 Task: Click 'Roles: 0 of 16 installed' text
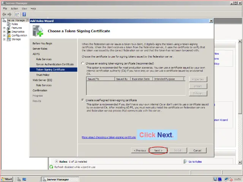click(73, 162)
